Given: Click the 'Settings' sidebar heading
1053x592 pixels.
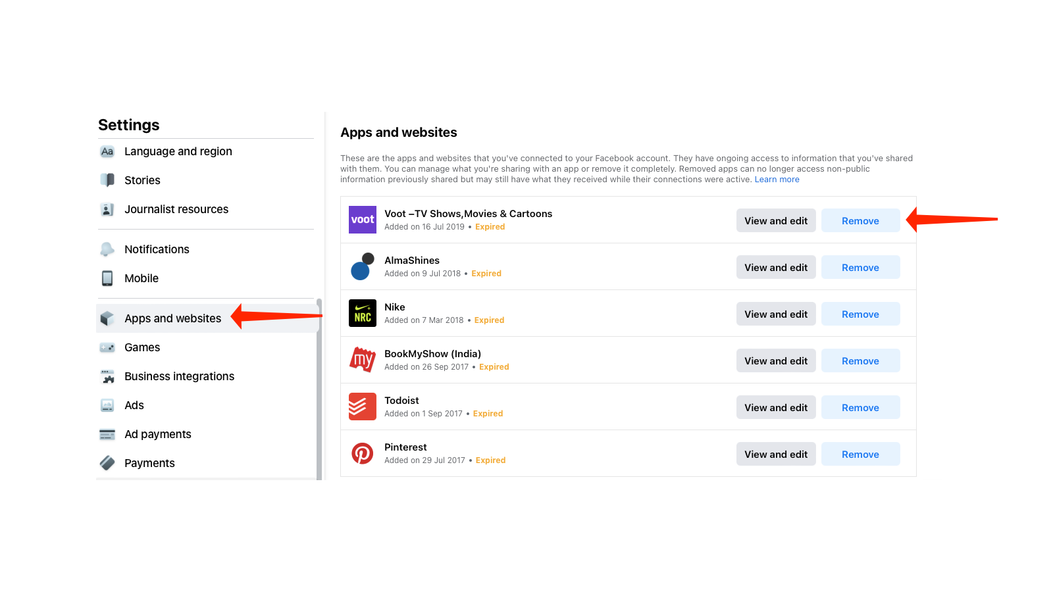Looking at the screenshot, I should click(129, 125).
